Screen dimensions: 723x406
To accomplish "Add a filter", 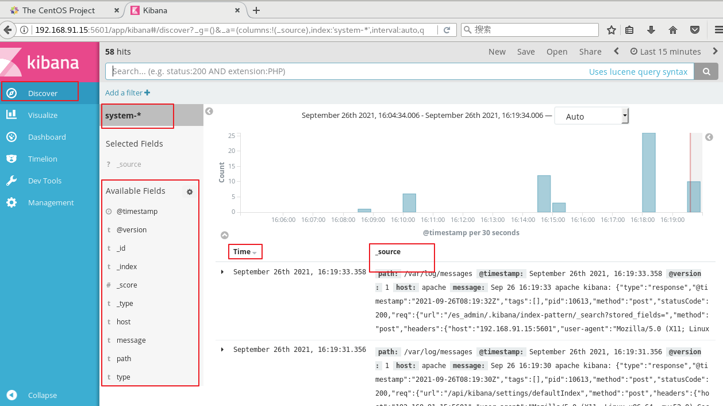I will [x=128, y=93].
